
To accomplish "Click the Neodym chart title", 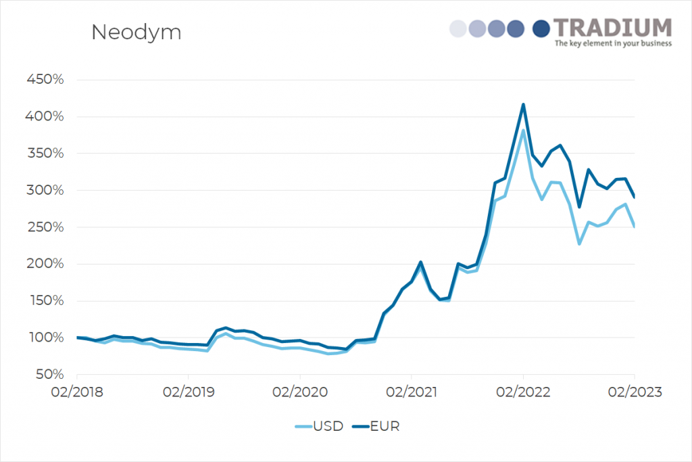I will [137, 32].
